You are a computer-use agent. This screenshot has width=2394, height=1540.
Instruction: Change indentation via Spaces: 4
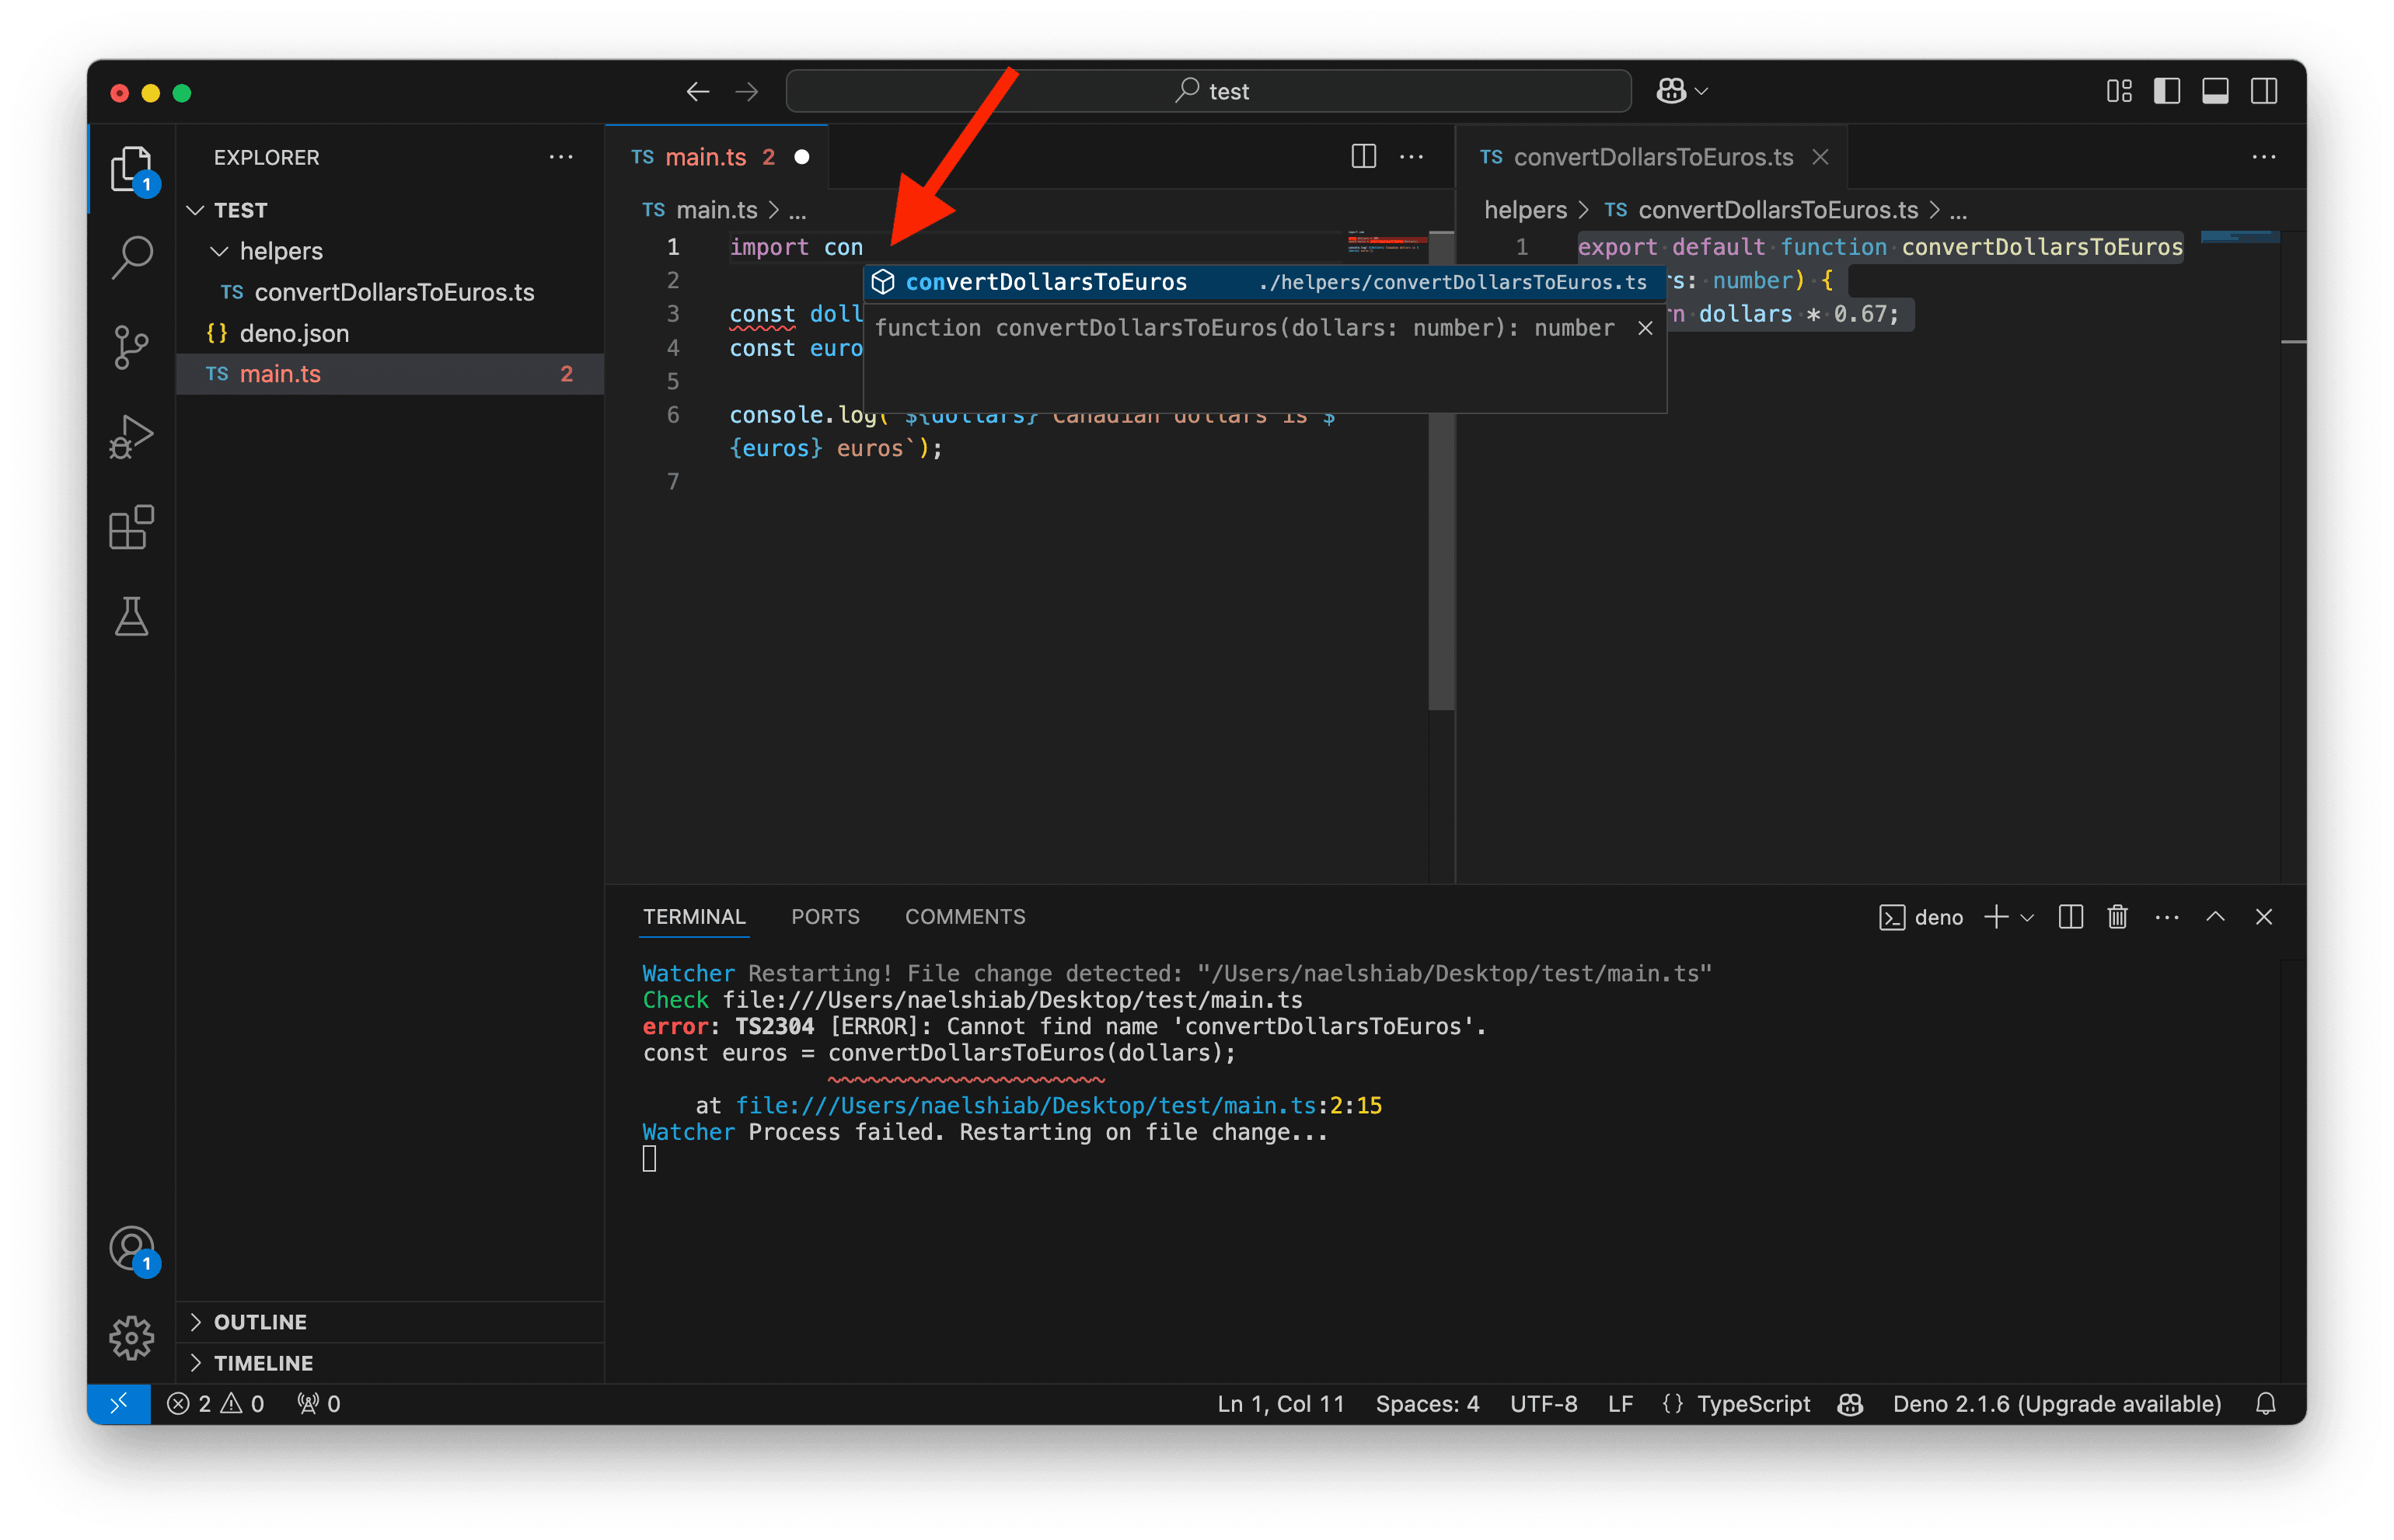(1428, 1404)
